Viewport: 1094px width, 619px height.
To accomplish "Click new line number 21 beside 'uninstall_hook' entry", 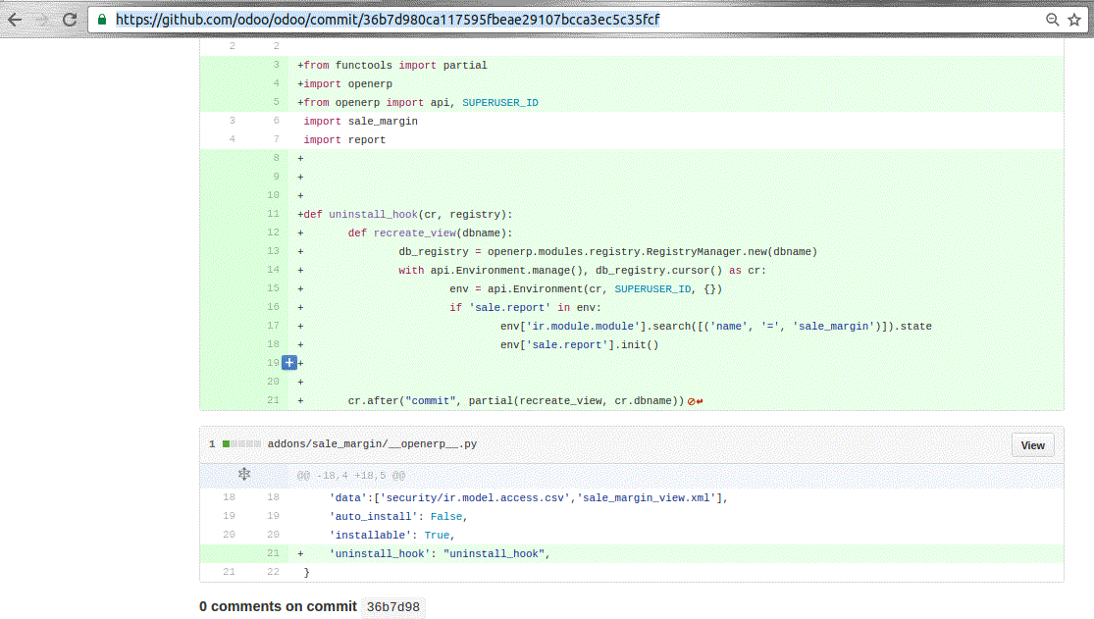I will (273, 553).
